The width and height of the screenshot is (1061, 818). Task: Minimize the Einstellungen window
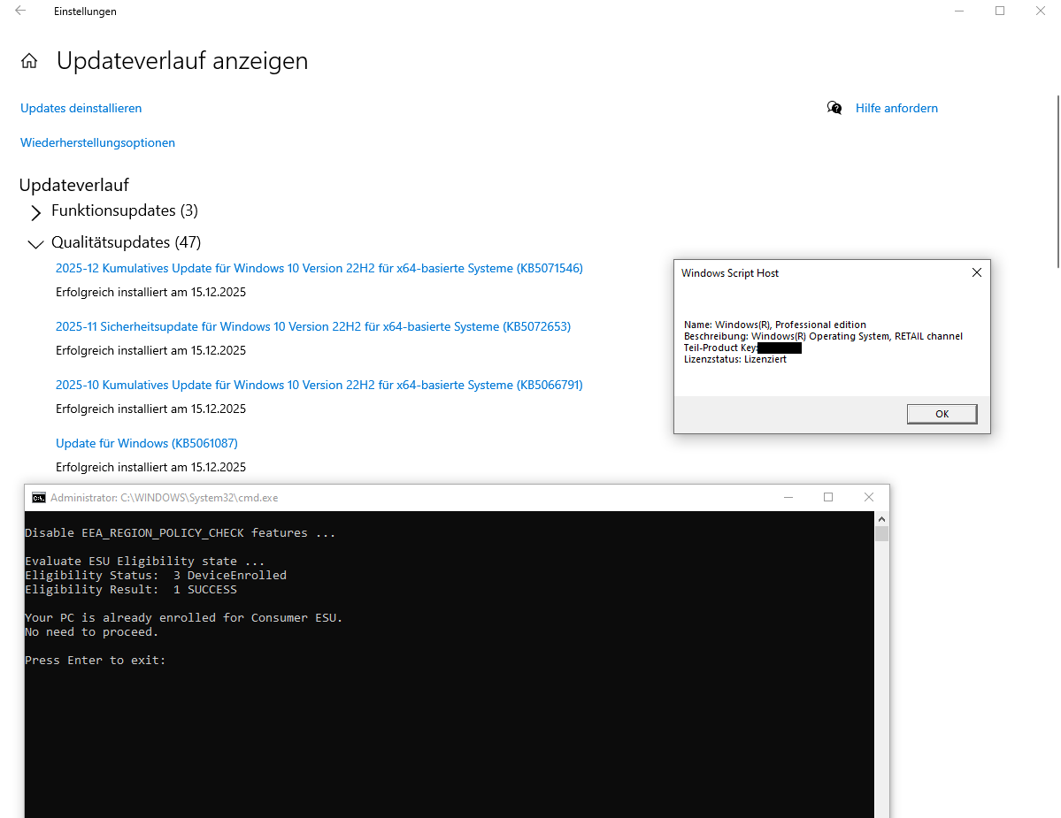(x=959, y=11)
